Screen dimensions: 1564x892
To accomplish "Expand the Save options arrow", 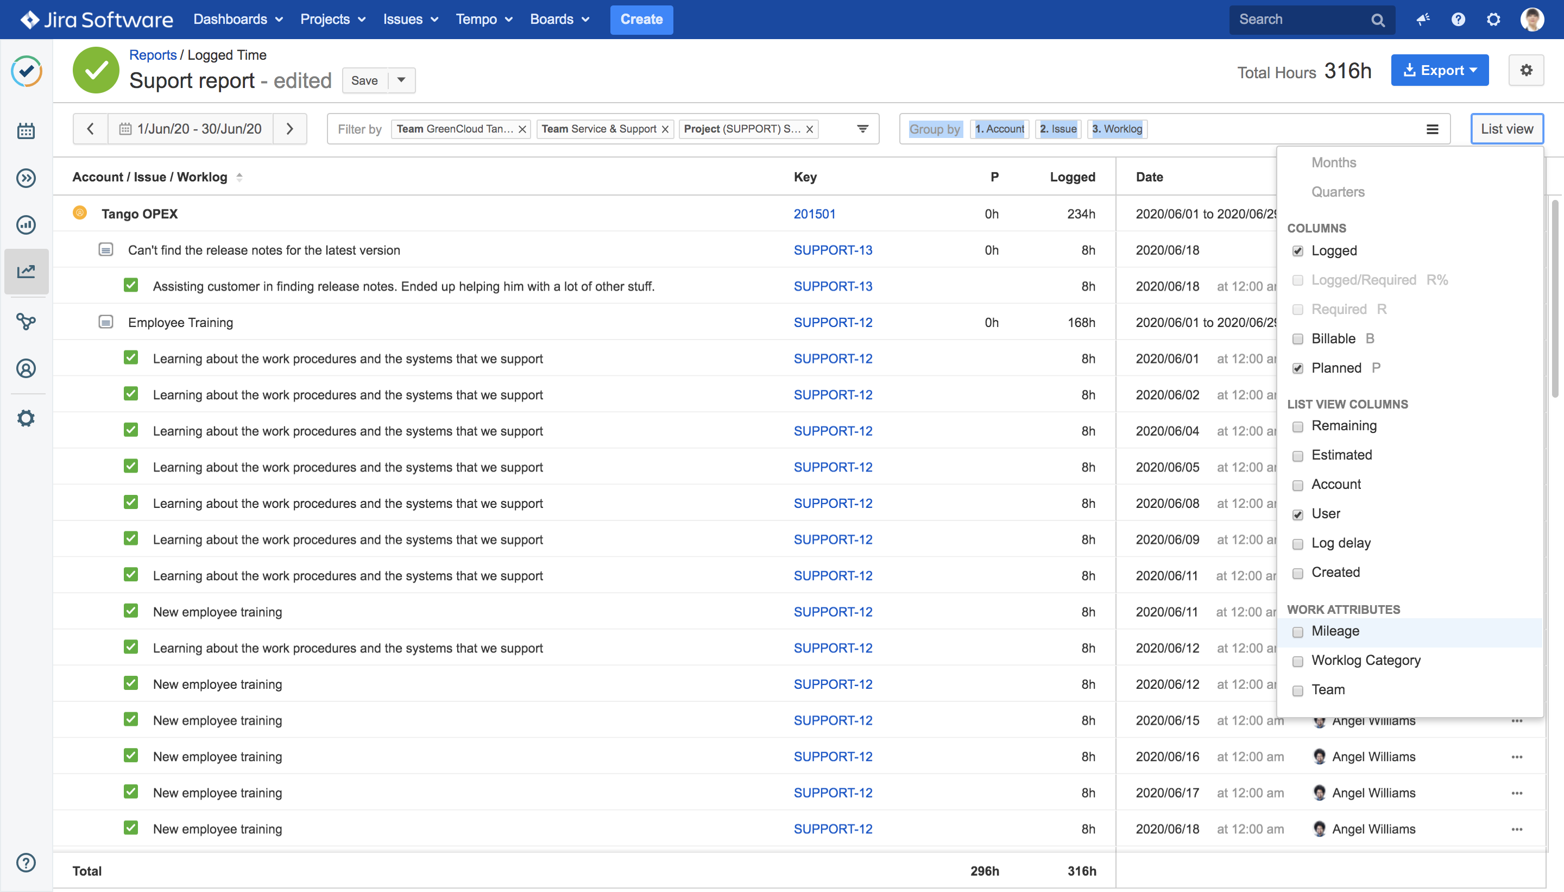I will tap(401, 80).
